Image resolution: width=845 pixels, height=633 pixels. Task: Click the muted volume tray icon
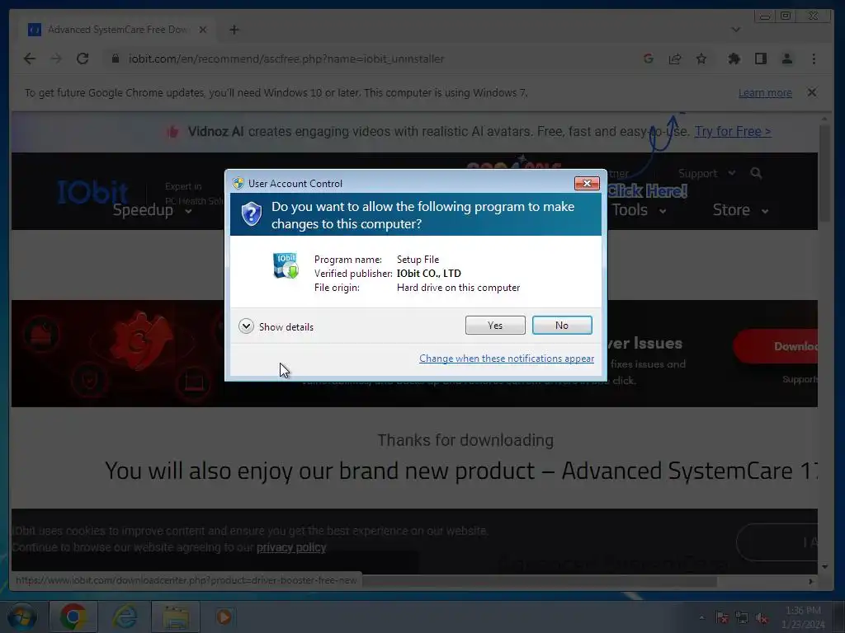coord(762,617)
